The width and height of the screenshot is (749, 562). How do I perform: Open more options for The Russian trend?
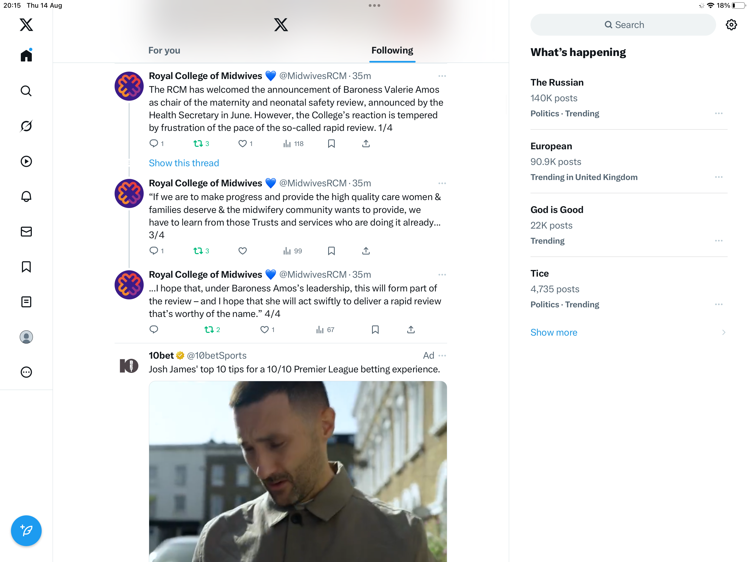pos(719,114)
